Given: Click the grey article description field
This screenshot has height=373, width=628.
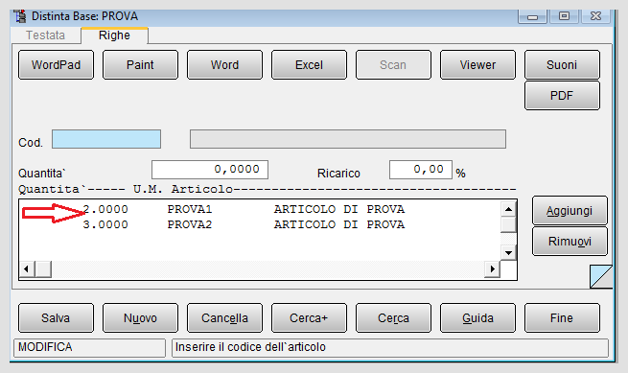Looking at the screenshot, I should tap(348, 139).
